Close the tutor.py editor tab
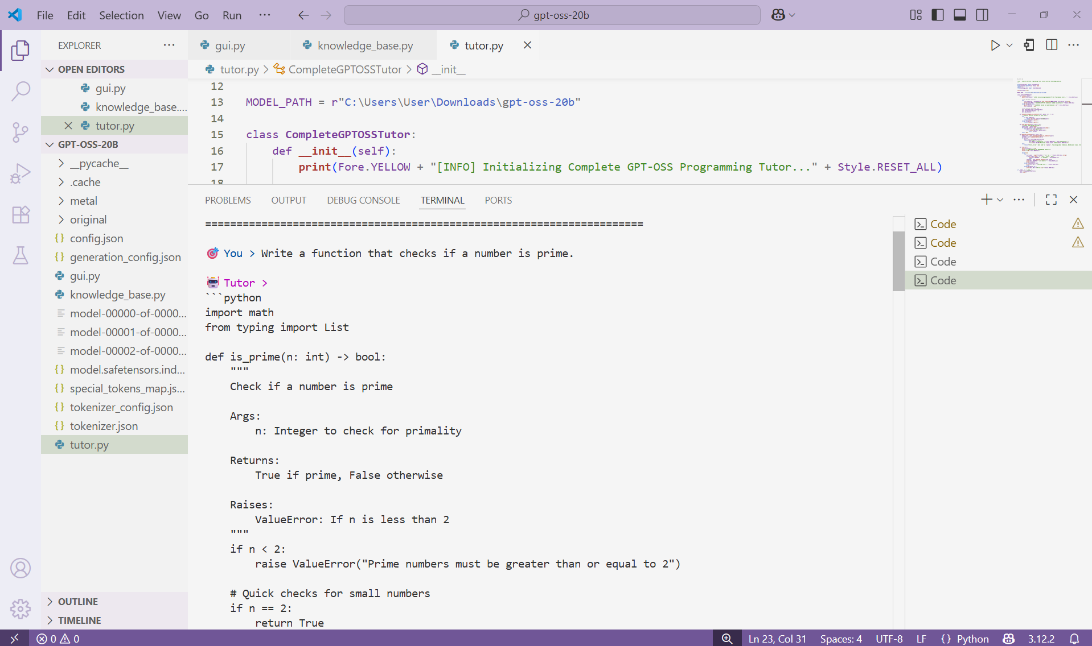Screen dimensions: 1092x646 (528, 45)
